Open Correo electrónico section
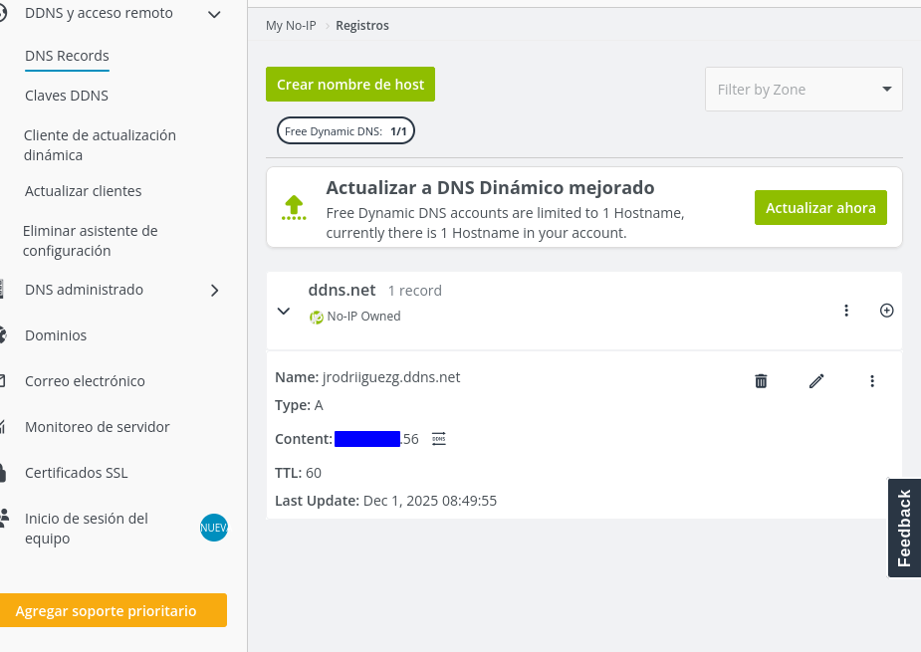Image resolution: width=921 pixels, height=652 pixels. [x=85, y=381]
